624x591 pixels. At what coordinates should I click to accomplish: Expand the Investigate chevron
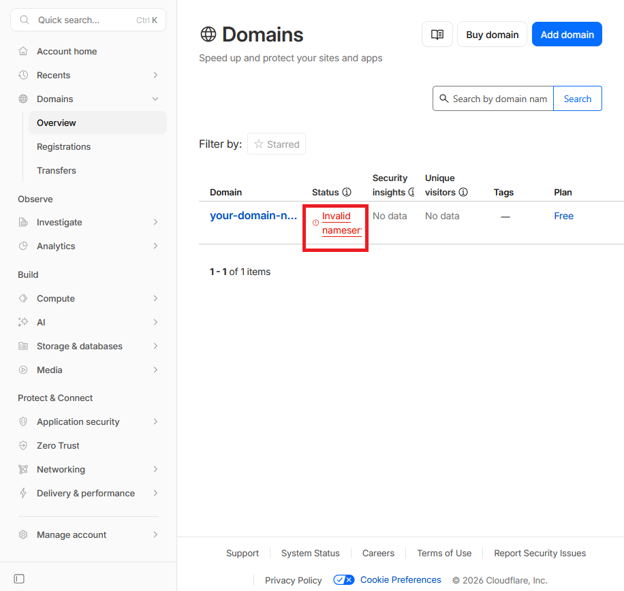(x=155, y=222)
